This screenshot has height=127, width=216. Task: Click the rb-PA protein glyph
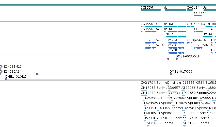tap(176, 43)
